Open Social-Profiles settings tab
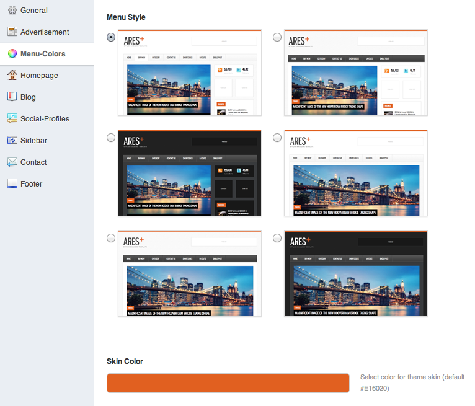Screen dimensions: 475x406 tap(47, 118)
